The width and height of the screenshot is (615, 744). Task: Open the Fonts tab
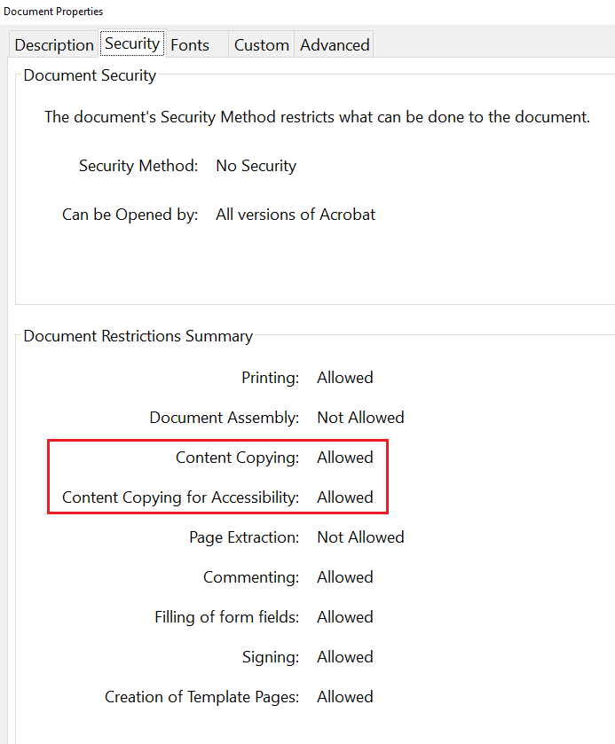pyautogui.click(x=189, y=43)
